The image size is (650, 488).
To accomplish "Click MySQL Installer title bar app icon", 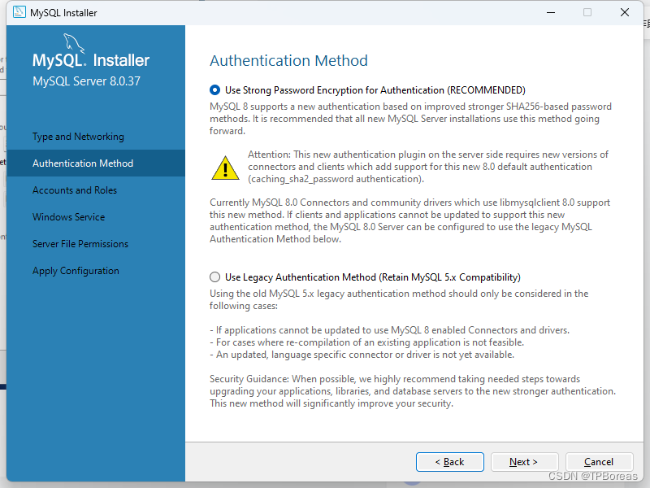I will (x=19, y=12).
